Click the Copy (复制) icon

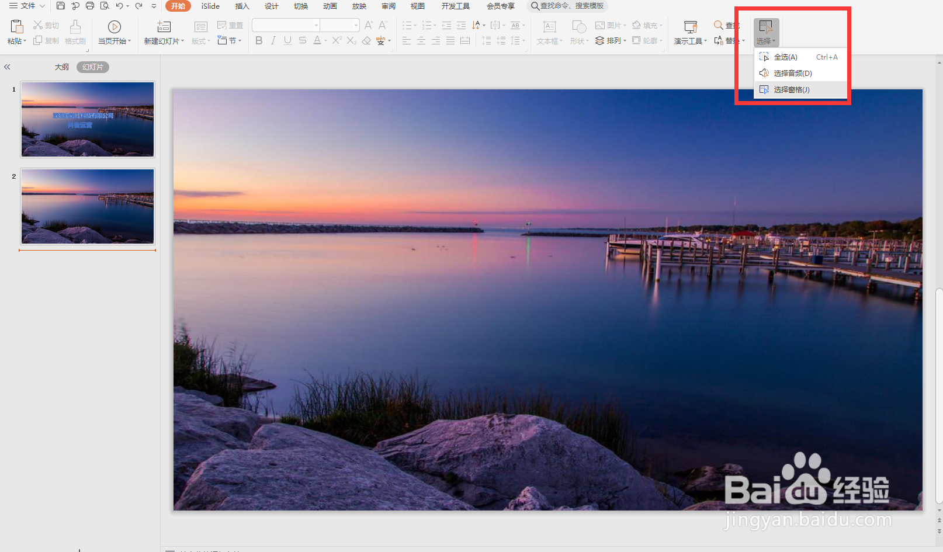[38, 40]
